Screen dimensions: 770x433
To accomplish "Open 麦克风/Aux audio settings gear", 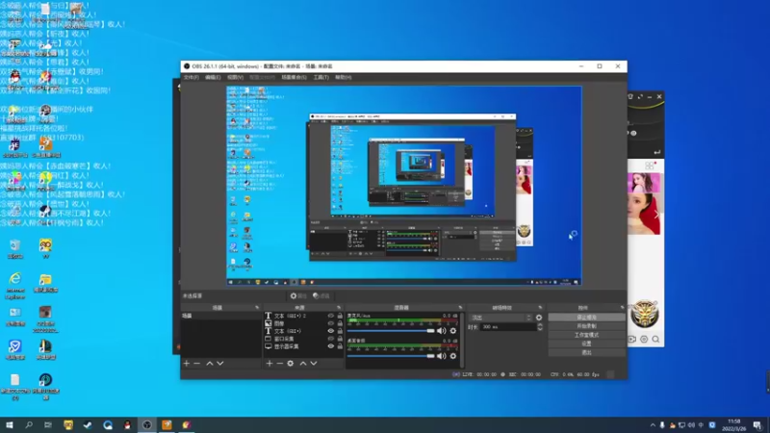I will 453,331.
